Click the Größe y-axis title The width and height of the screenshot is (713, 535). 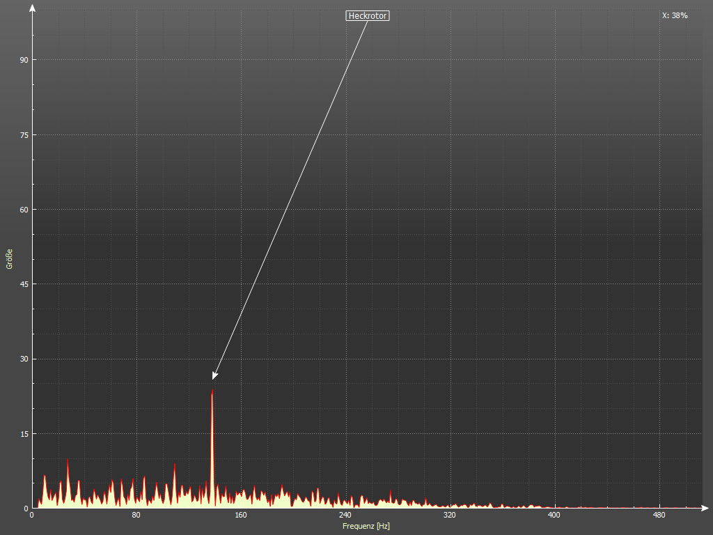tap(10, 258)
